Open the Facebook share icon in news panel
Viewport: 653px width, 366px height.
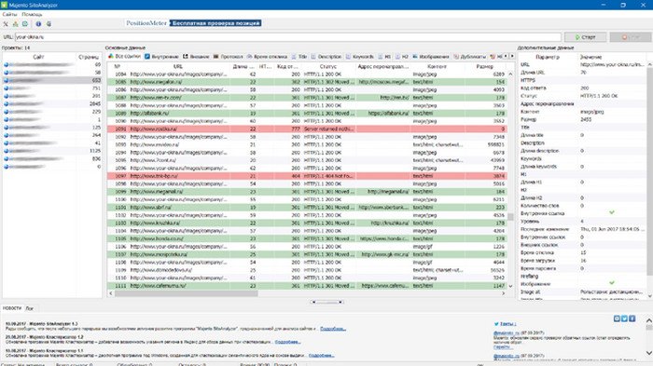[632, 319]
